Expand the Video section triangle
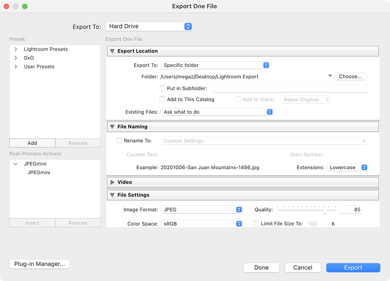 coord(113,182)
